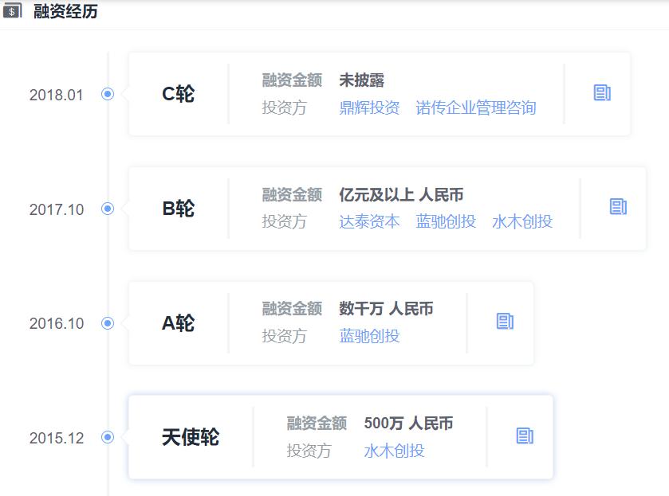This screenshot has width=669, height=496.
Task: Open the news document icon for 天使轮
Action: 525,435
